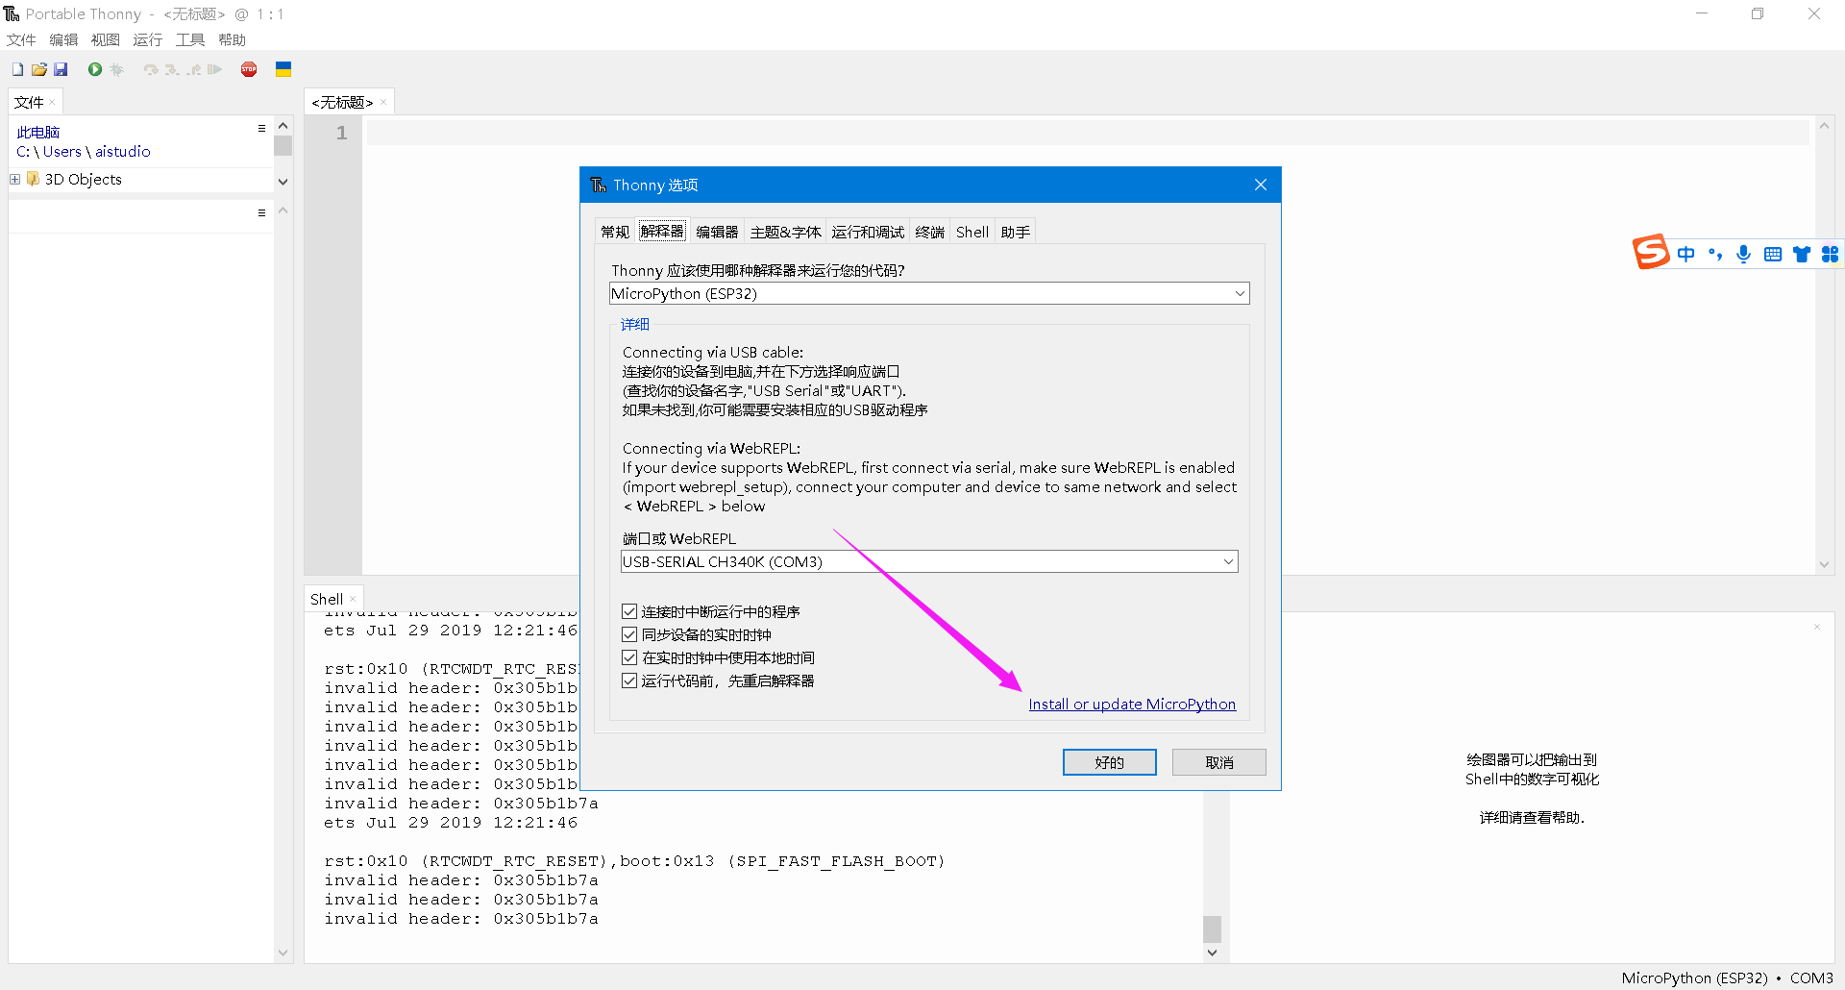Close the plotter panel on the right

pyautogui.click(x=1817, y=627)
